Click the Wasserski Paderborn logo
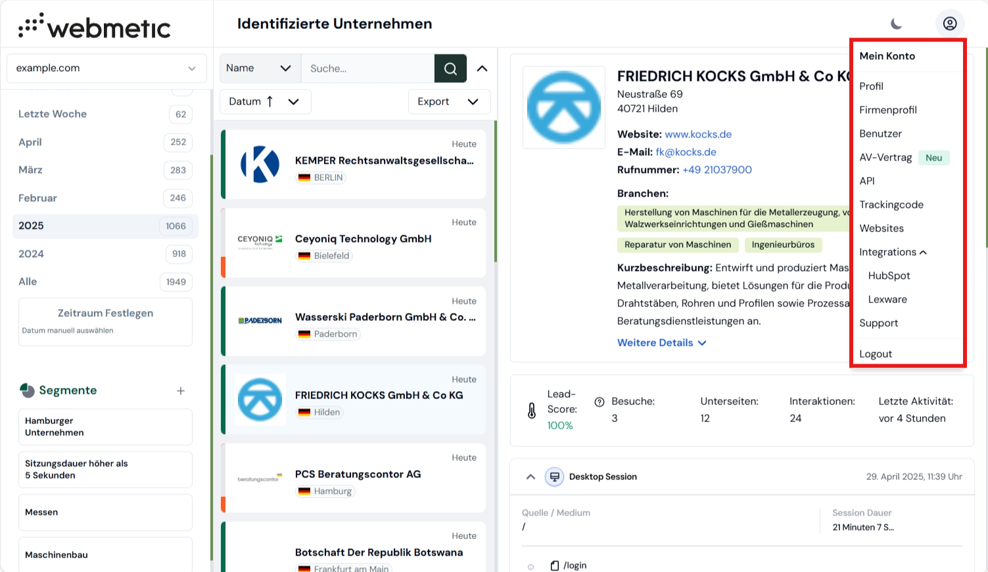 (260, 321)
